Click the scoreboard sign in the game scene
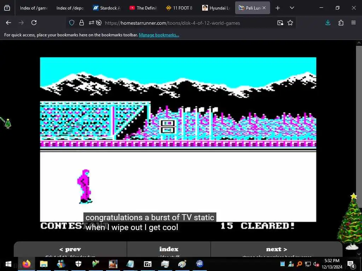 (x=168, y=127)
